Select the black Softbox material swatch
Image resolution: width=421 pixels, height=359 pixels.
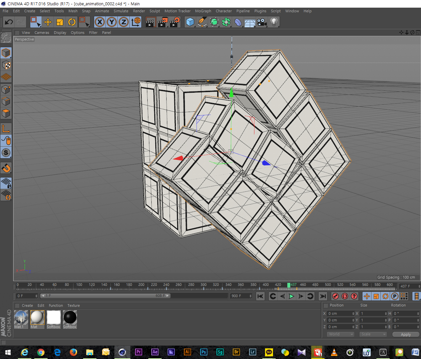coord(70,319)
